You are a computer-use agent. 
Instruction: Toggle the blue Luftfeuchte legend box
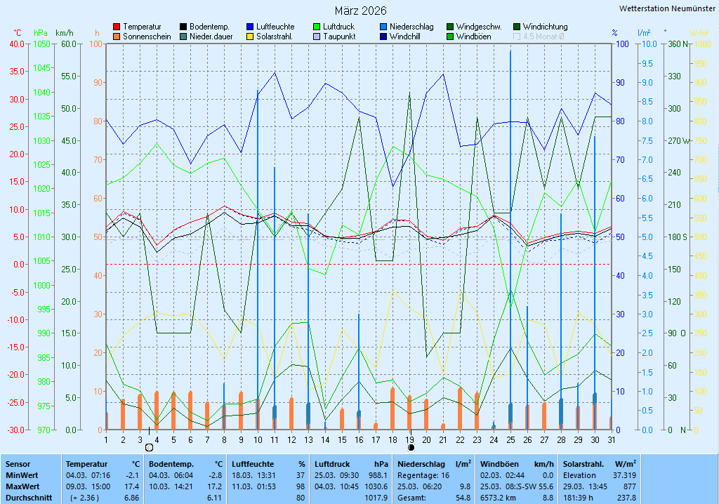250,27
